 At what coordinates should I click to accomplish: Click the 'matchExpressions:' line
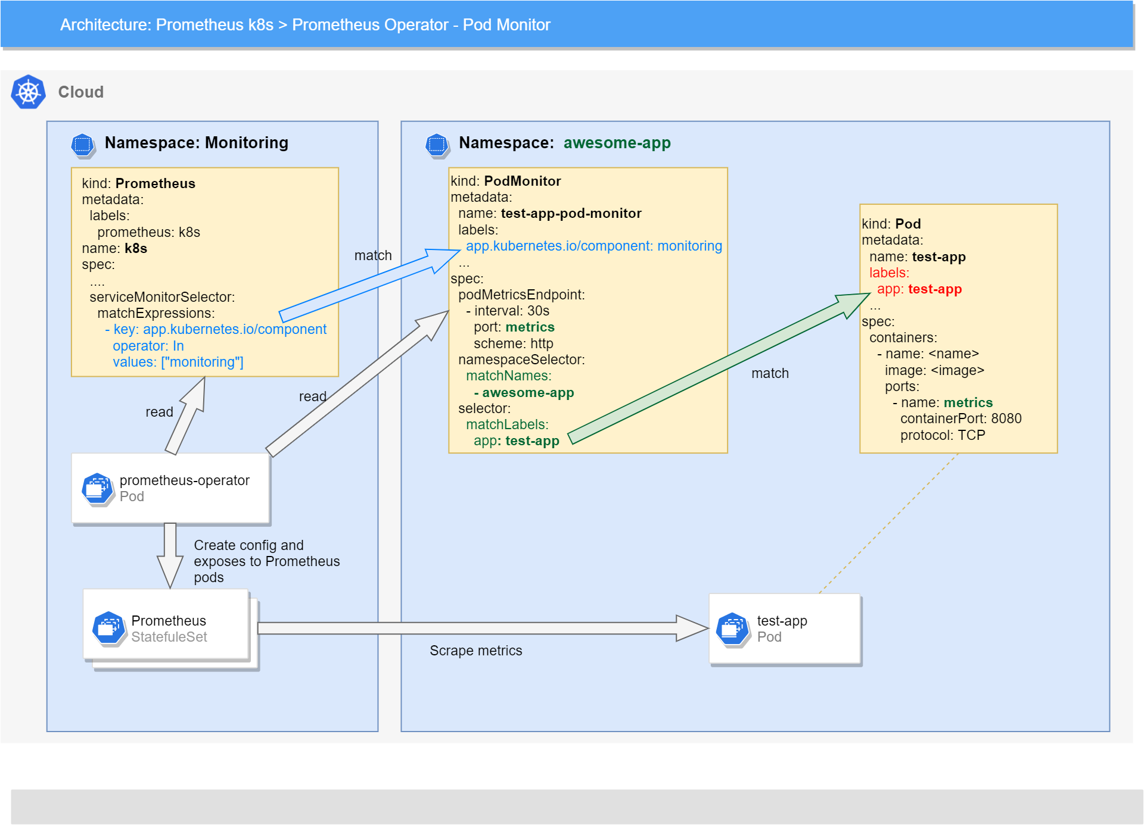[x=156, y=313]
